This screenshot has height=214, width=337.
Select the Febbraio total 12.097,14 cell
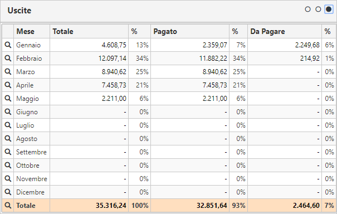tap(89, 59)
